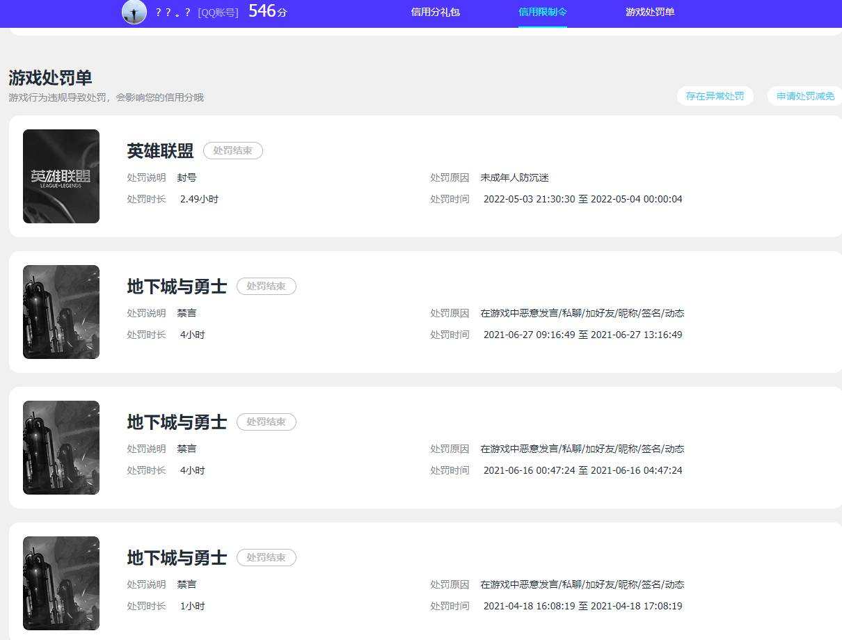This screenshot has height=640, width=842.
Task: Click the 游戏处罚单 section heading
Action: pos(51,77)
